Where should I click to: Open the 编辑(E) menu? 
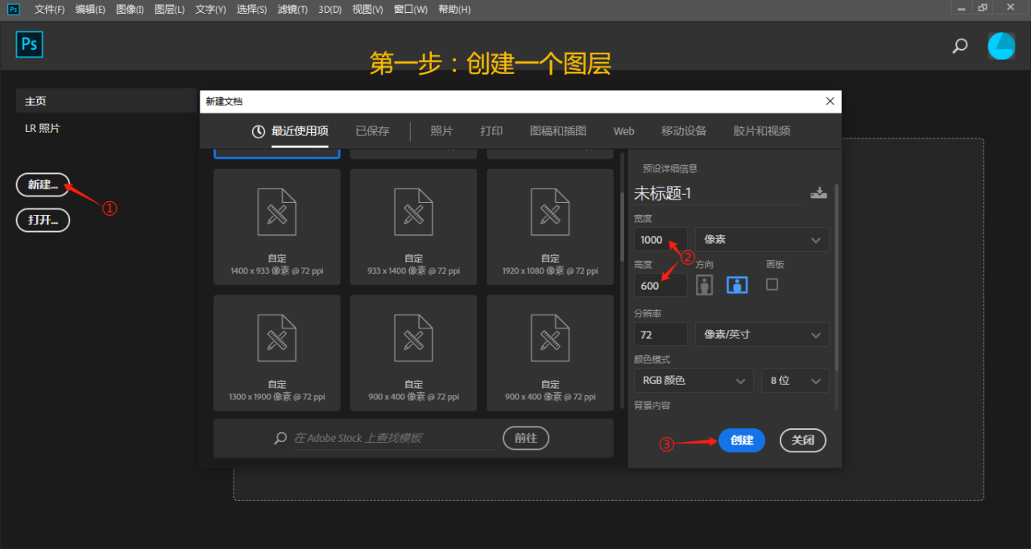point(90,10)
